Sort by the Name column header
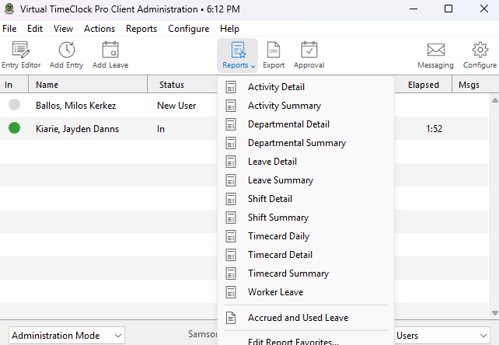 88,85
